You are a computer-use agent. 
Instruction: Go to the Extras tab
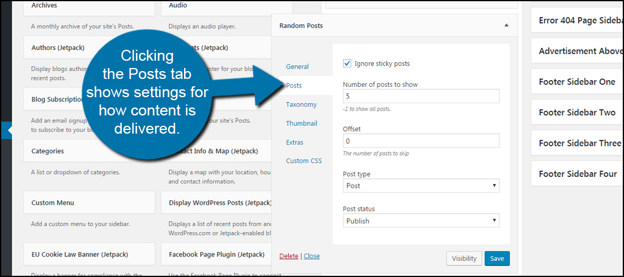[294, 142]
